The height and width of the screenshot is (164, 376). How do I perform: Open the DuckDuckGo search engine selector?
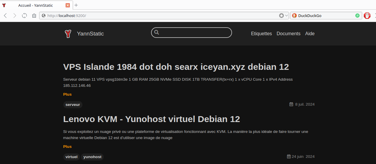[x=294, y=16]
